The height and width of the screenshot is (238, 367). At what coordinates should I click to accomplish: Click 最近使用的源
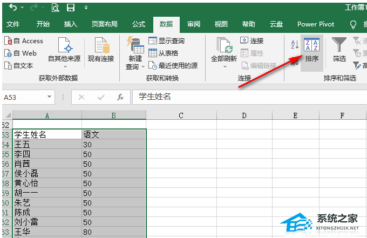[x=173, y=66]
